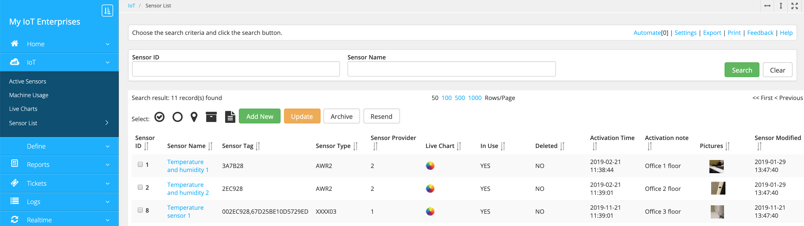
Task: Click the Sensor Name search field
Action: tap(451, 69)
